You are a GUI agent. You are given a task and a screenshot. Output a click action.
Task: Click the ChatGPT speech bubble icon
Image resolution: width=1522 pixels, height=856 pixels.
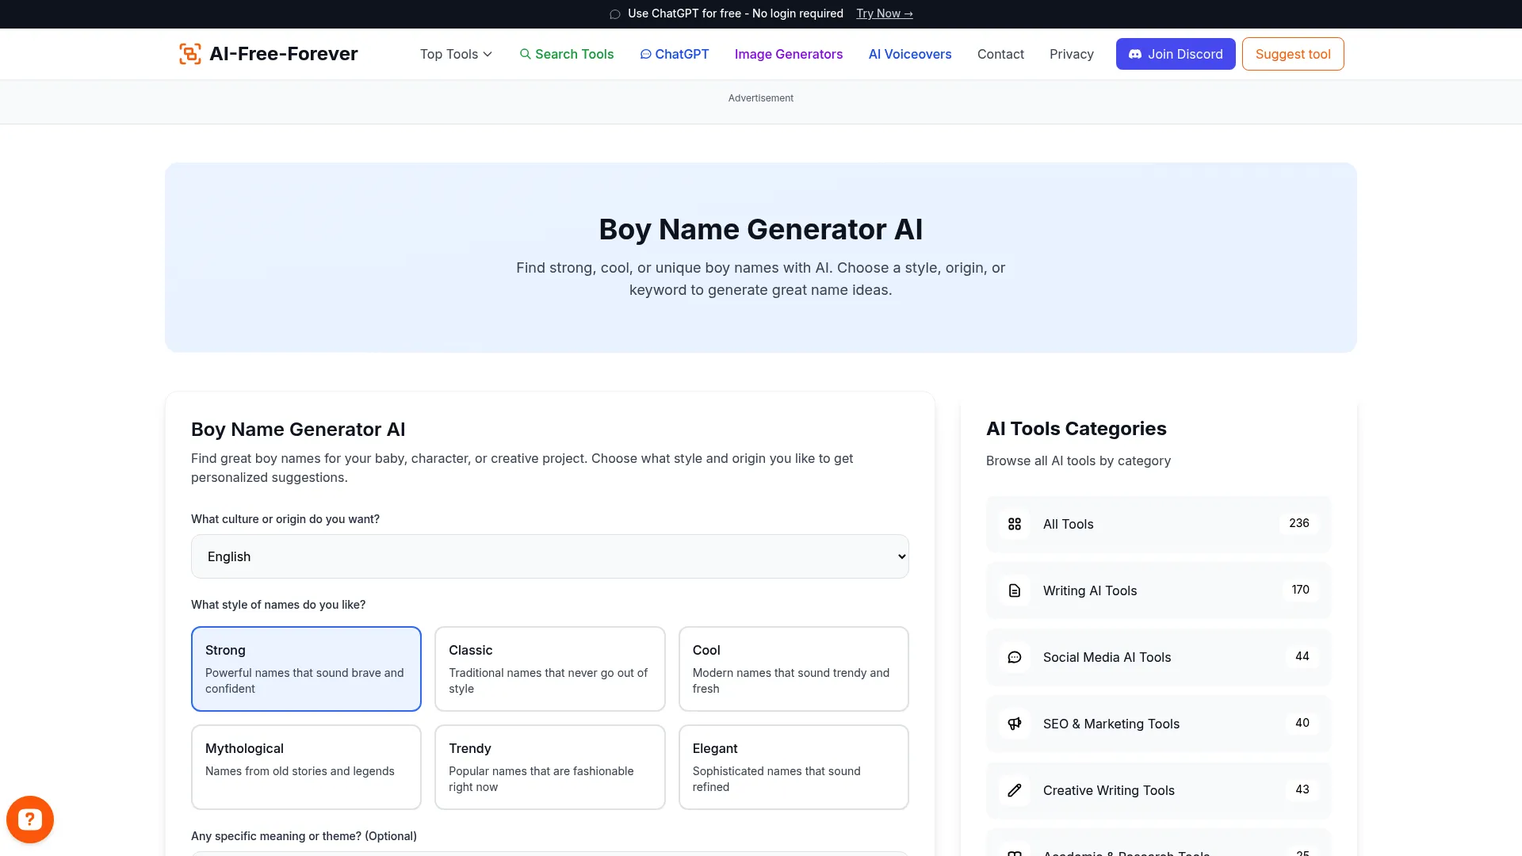[x=646, y=54]
